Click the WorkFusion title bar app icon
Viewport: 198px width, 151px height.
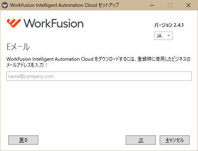click(x=5, y=5)
